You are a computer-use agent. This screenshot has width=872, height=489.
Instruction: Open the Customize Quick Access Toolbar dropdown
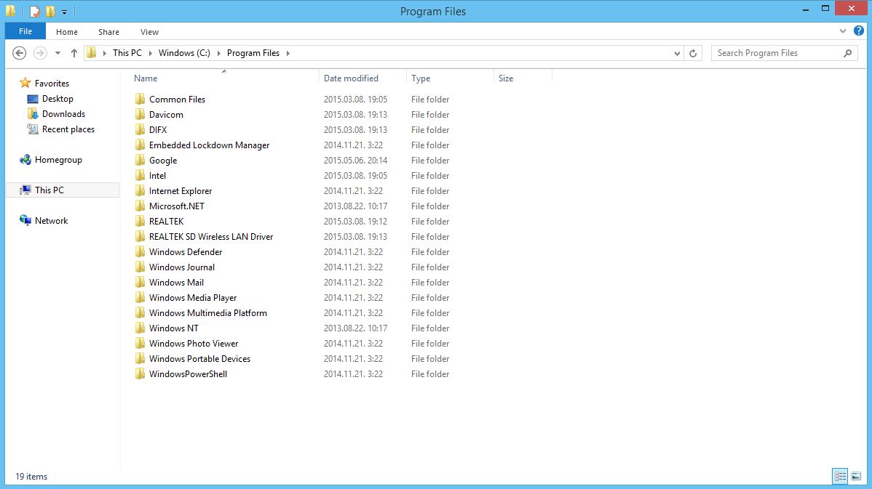(65, 12)
